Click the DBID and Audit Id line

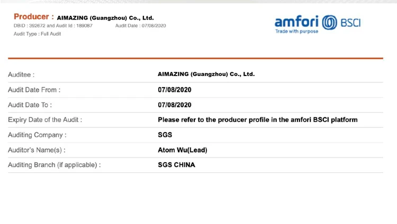(x=53, y=25)
